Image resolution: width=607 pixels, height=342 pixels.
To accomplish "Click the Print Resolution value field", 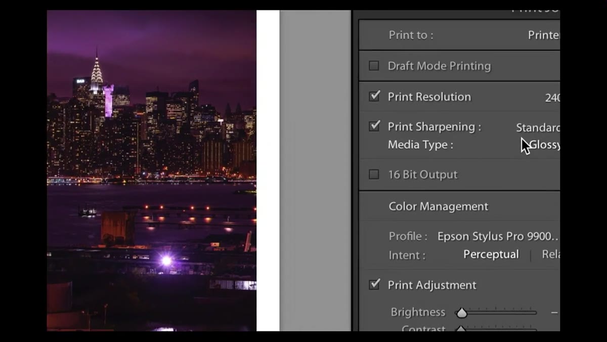I will tap(552, 98).
